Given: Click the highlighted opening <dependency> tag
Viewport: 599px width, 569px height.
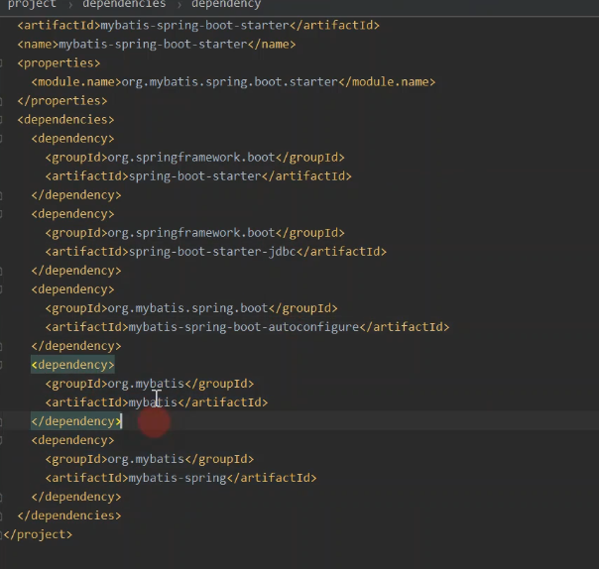Looking at the screenshot, I should 72,365.
